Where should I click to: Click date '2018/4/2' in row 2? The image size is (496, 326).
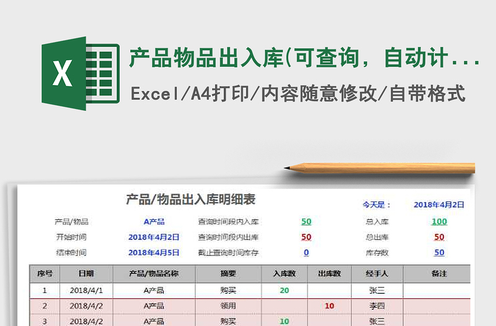[x=86, y=306]
